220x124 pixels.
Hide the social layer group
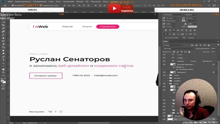[164, 75]
